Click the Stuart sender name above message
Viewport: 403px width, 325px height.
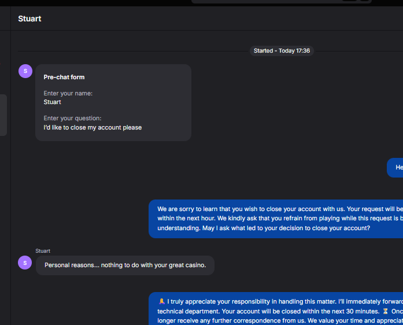coord(43,251)
